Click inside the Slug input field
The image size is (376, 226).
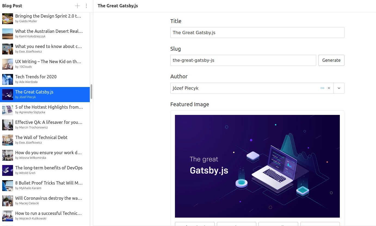(x=243, y=60)
